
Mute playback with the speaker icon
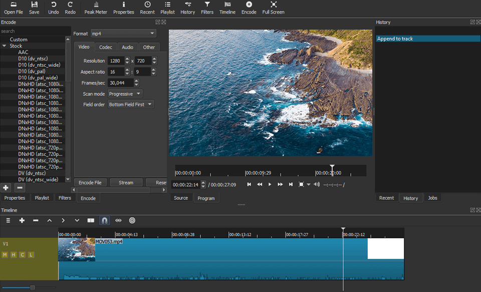(x=317, y=184)
